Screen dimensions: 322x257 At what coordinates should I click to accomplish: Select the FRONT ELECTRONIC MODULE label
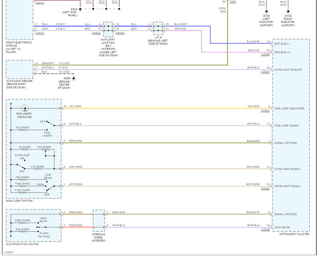pos(19,47)
